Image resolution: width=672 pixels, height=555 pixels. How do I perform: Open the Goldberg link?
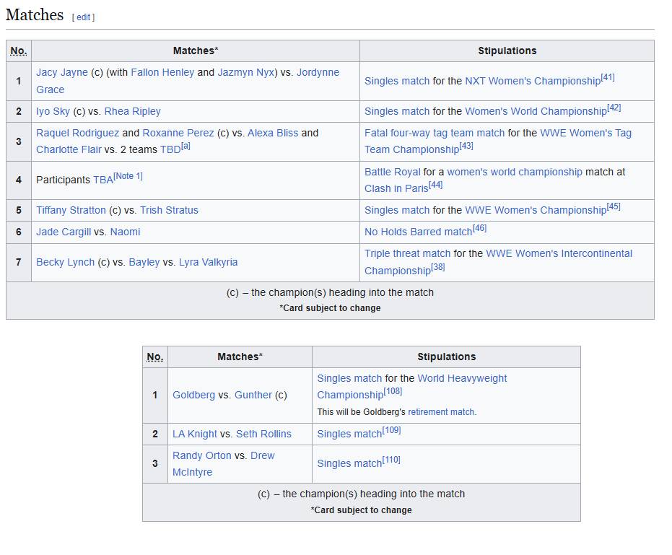pyautogui.click(x=193, y=396)
